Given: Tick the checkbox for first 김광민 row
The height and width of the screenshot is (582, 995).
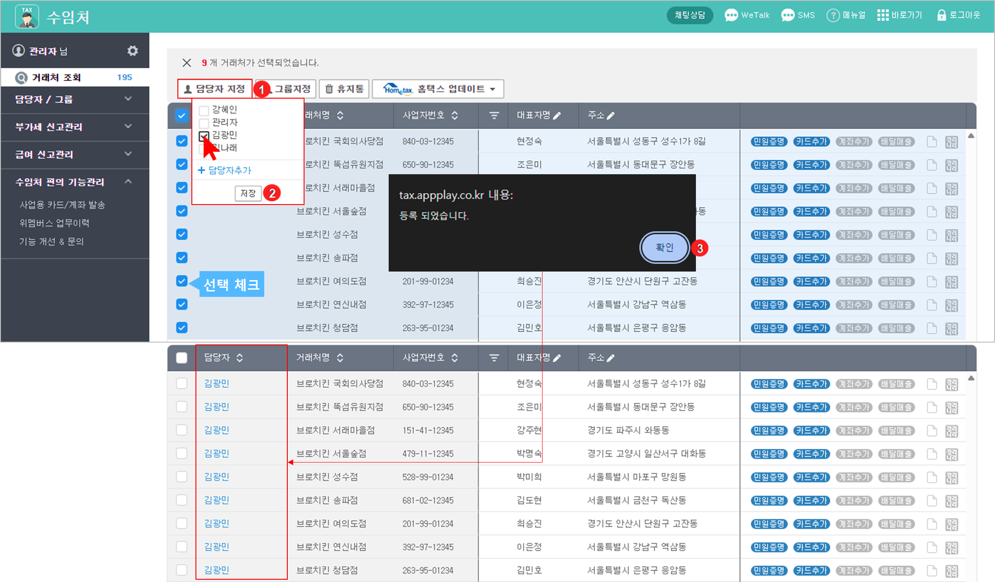Looking at the screenshot, I should click(x=181, y=383).
